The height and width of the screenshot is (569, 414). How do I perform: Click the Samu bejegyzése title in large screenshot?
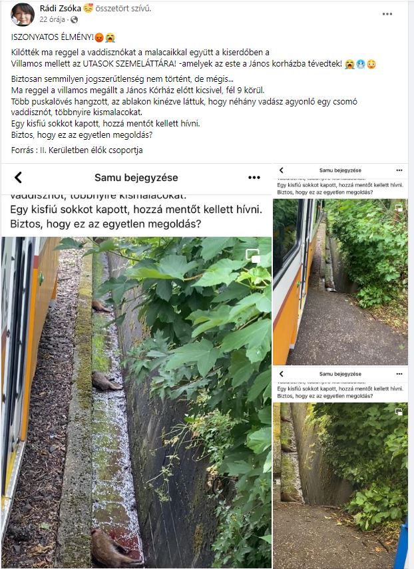point(136,178)
